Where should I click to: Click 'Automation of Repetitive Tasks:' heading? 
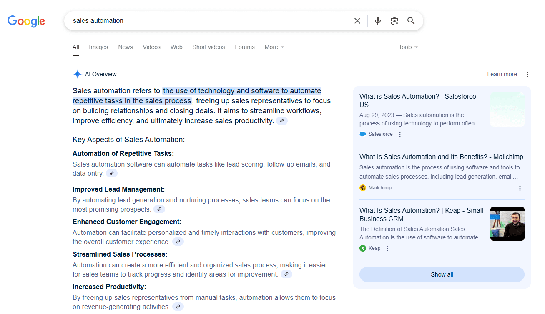(x=123, y=153)
